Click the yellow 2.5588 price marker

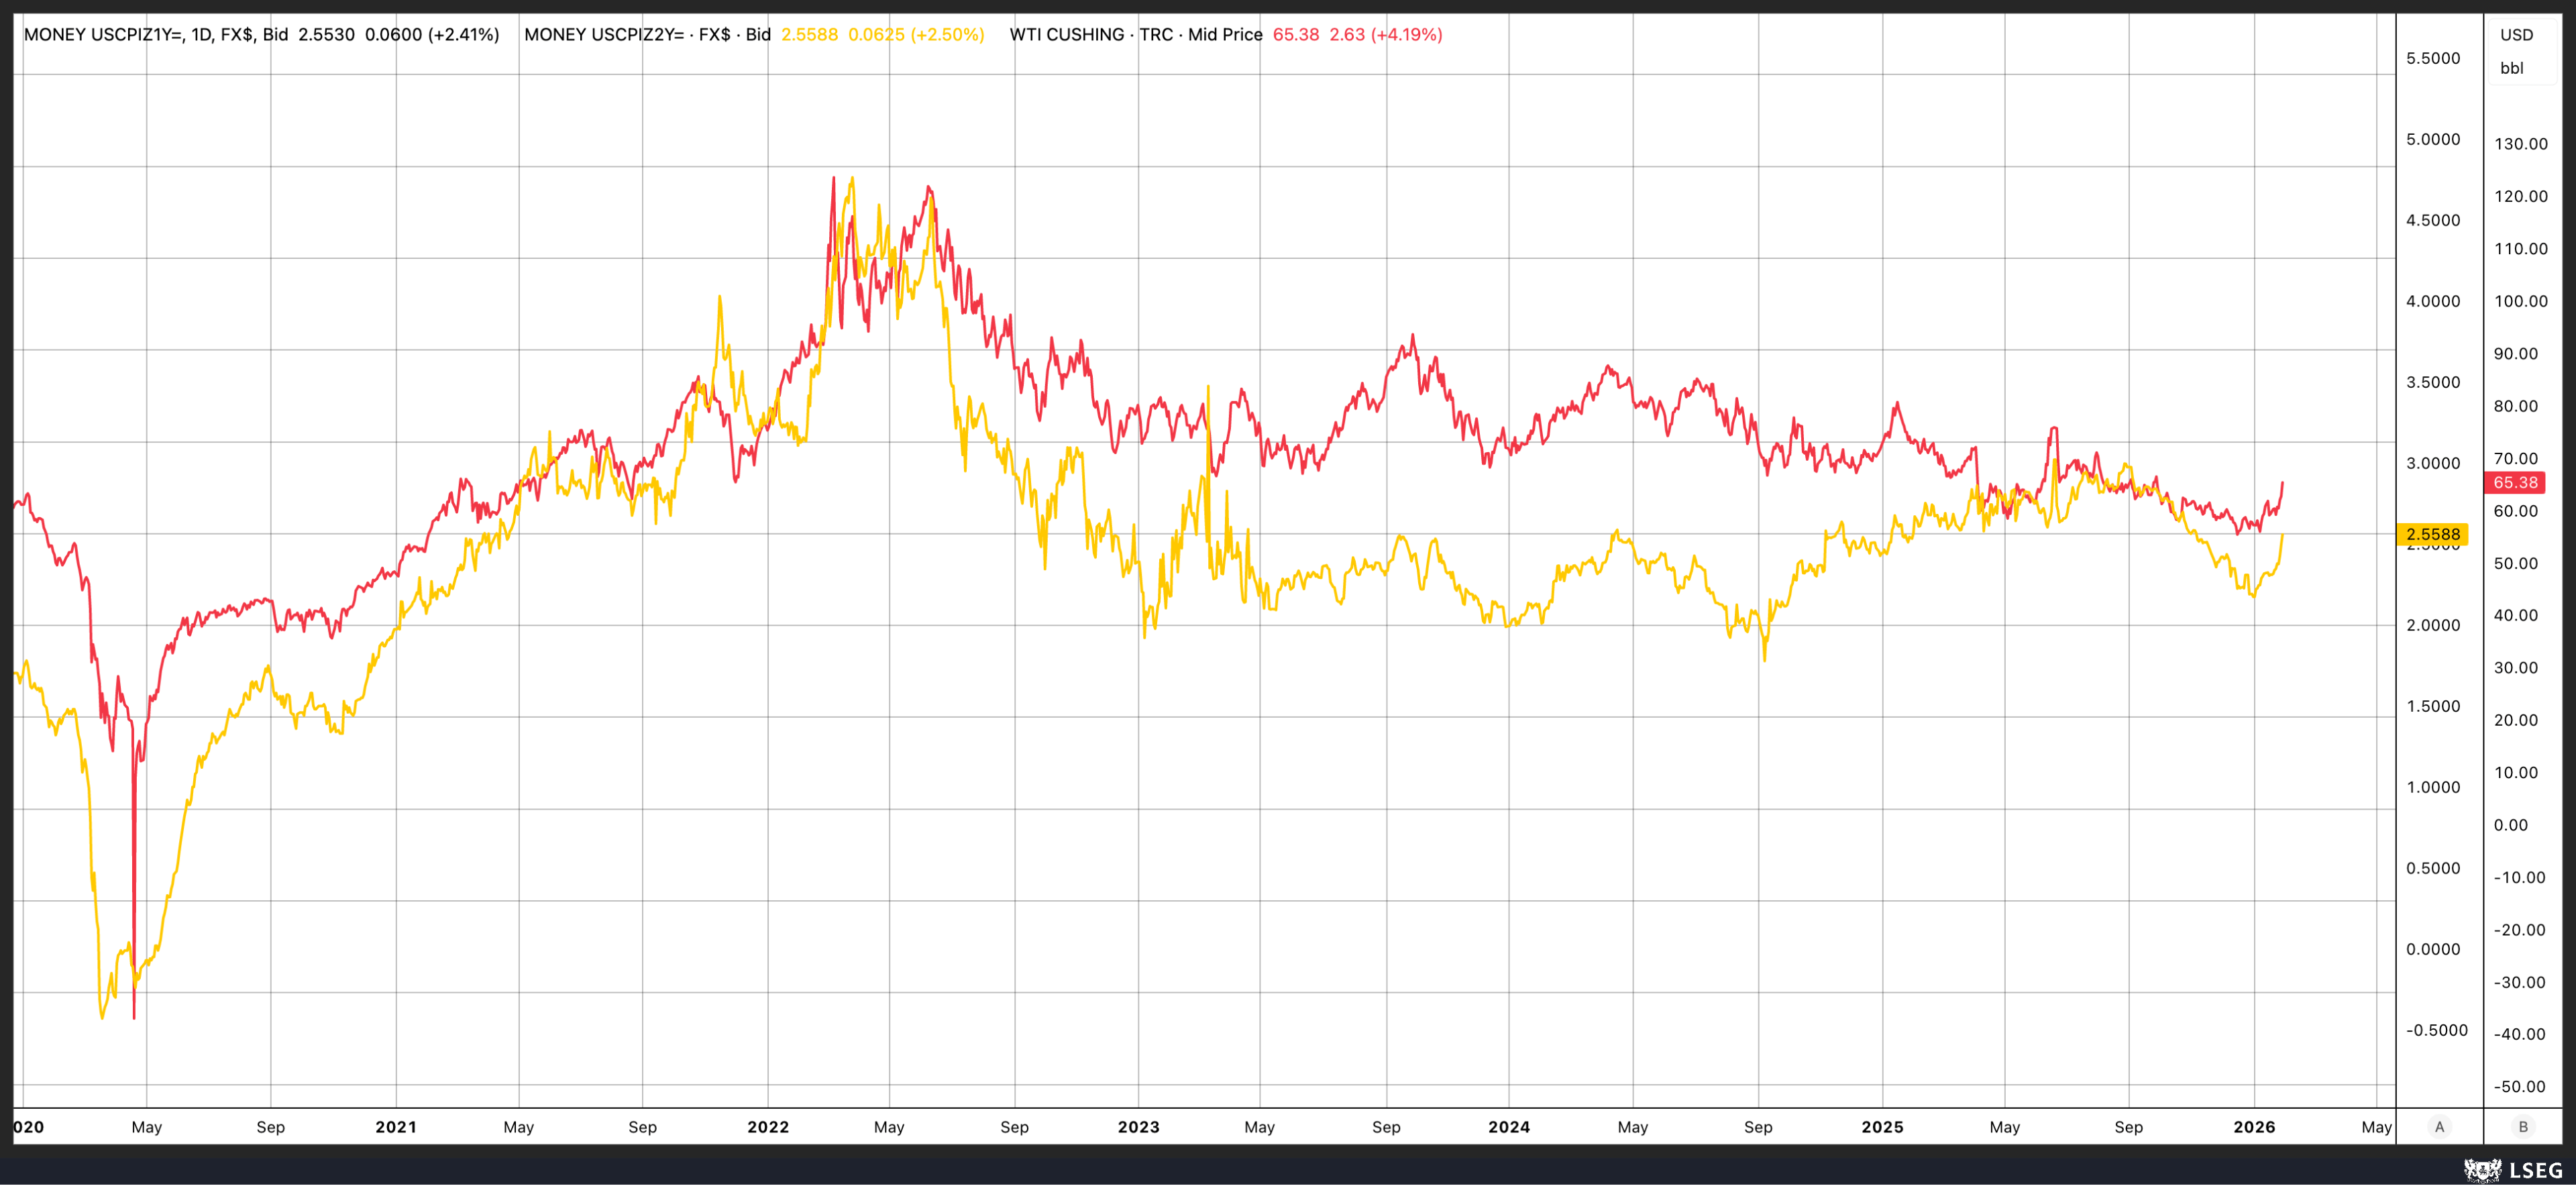click(2434, 535)
